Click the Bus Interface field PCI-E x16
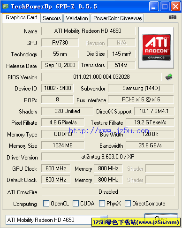182x228 pixels. (141, 99)
